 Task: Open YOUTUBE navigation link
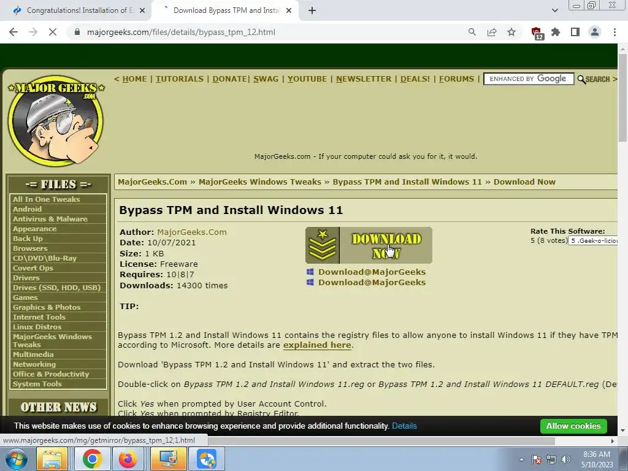[x=307, y=79]
